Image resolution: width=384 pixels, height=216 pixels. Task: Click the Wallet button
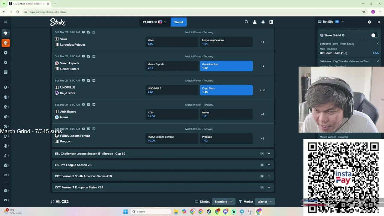178,22
